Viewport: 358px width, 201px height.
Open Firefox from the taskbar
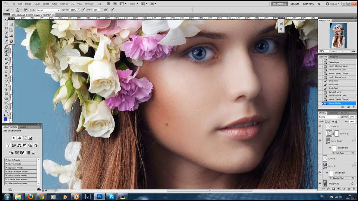(x=30, y=197)
